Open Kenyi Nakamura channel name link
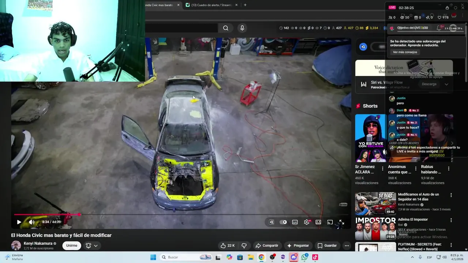The height and width of the screenshot is (263, 468). [38, 243]
